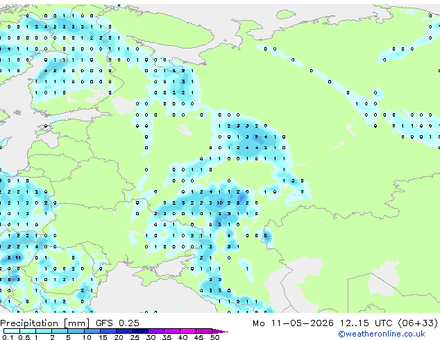The height and width of the screenshot is (340, 440).
Task: Click the legend value label 0.1
Action: pos(8,337)
